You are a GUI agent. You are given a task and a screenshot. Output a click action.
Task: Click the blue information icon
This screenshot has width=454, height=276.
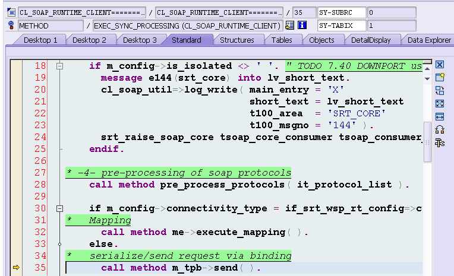tap(302, 25)
